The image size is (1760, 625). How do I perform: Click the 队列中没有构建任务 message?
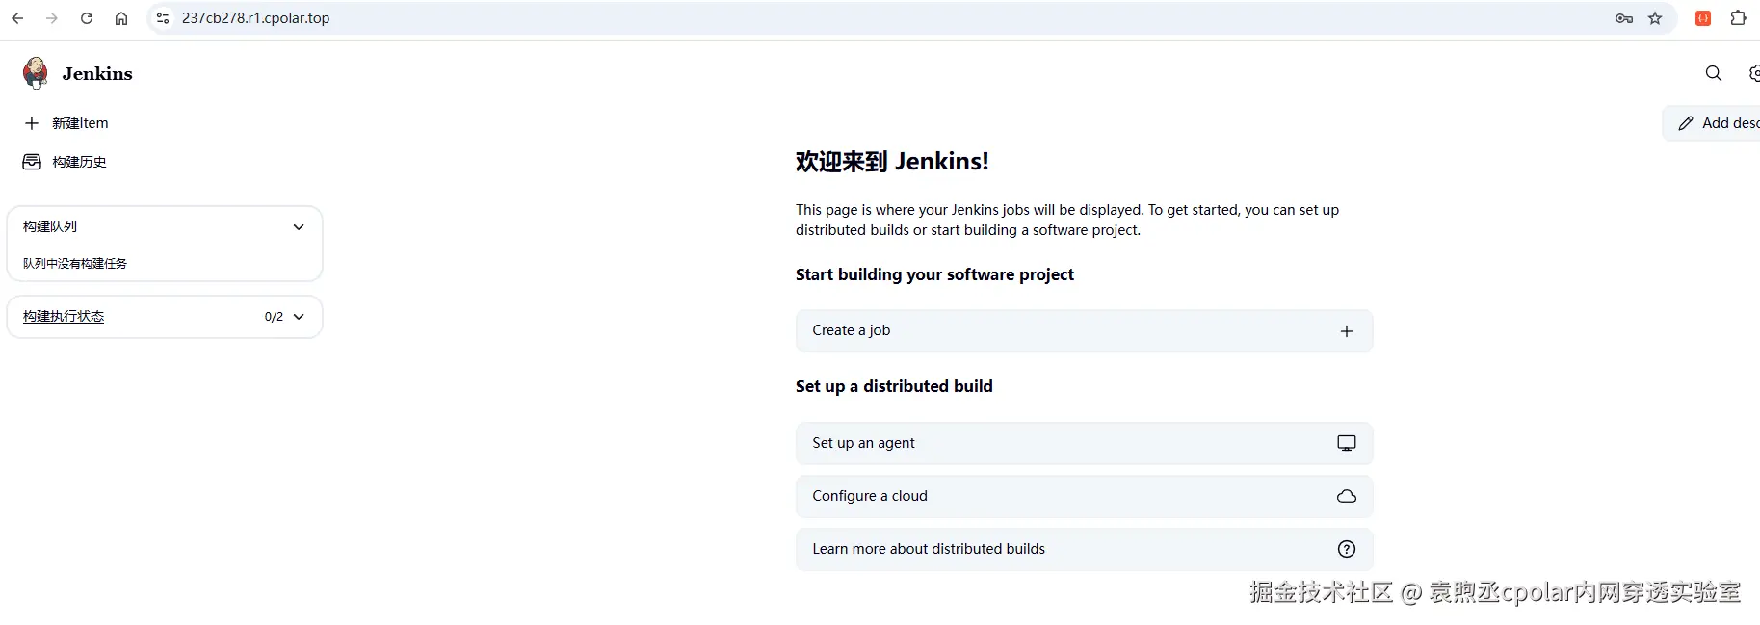(x=75, y=264)
